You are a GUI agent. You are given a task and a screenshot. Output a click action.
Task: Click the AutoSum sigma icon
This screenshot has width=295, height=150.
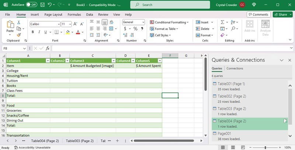[223, 22]
